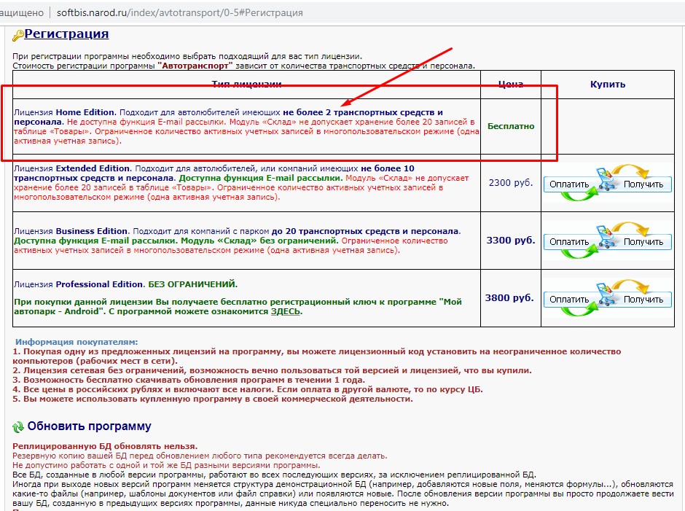The width and height of the screenshot is (685, 511).
Task: Click the green refresh icon beside Обновить программу
Action: pos(18,427)
